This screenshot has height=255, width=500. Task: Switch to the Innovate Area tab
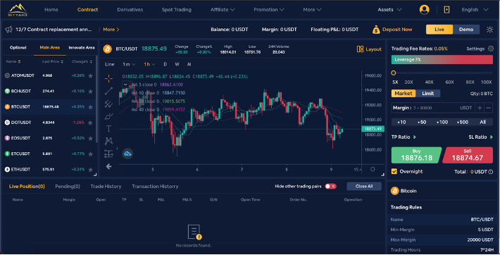[x=82, y=48]
